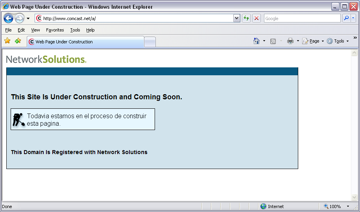Click the zoom level magnifier 100%
The width and height of the screenshot is (360, 212).
click(332, 206)
